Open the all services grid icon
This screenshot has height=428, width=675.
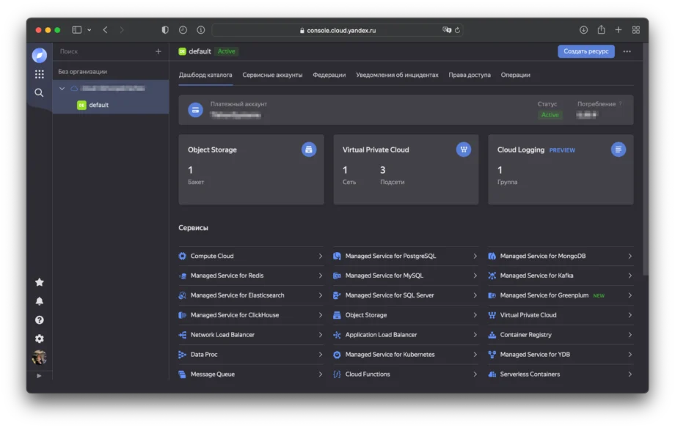[39, 74]
